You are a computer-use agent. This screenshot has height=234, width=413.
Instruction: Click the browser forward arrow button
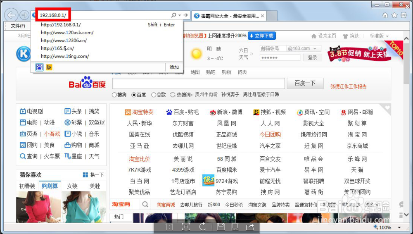point(24,15)
